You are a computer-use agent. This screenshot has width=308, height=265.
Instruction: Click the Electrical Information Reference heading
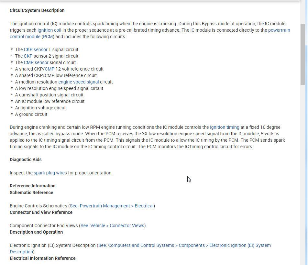tap(42, 258)
